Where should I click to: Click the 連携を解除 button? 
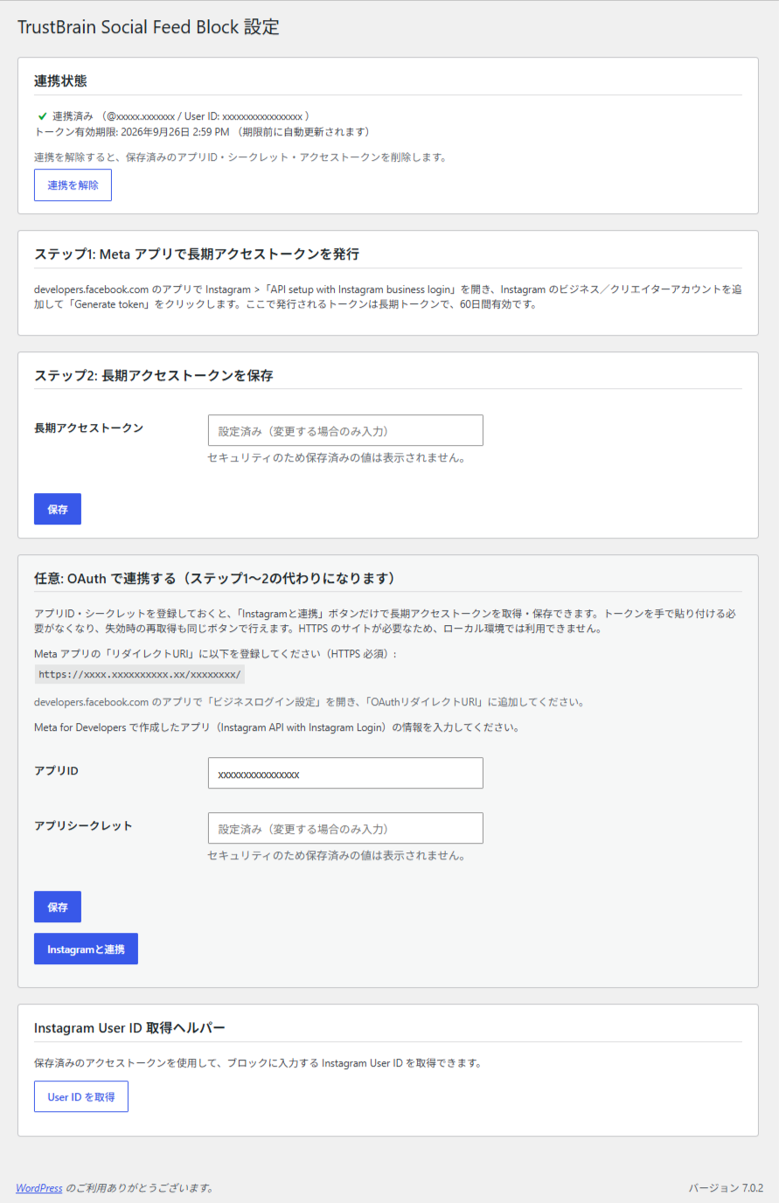[73, 185]
